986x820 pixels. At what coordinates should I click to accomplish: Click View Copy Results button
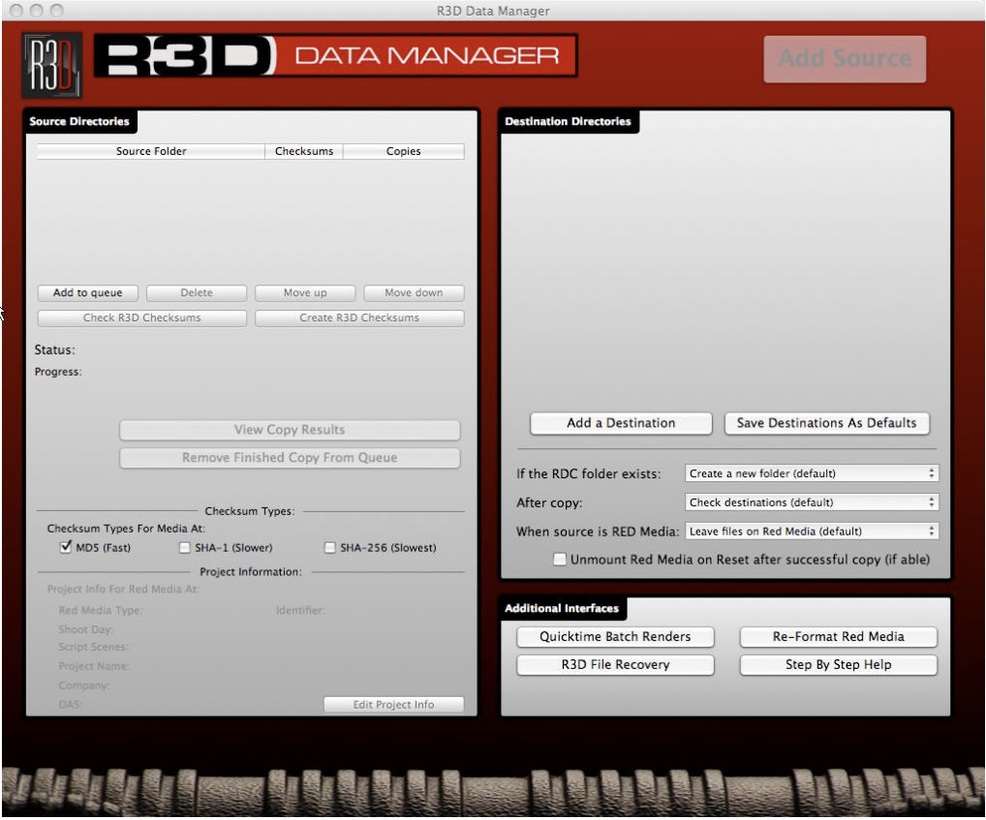tap(290, 430)
